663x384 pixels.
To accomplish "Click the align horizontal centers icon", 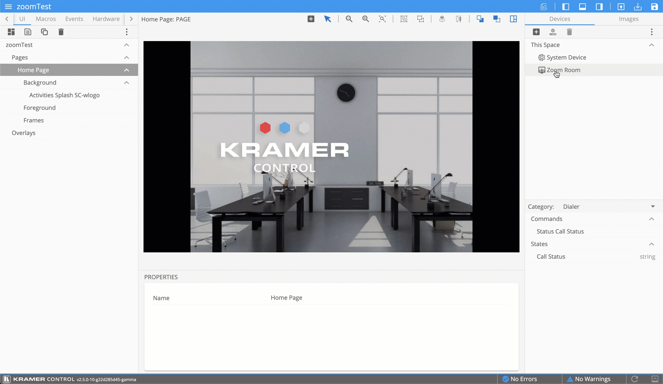I will point(442,19).
